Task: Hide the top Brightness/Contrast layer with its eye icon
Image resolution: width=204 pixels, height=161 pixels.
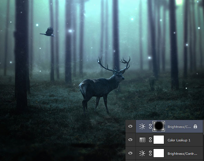Action: click(130, 126)
